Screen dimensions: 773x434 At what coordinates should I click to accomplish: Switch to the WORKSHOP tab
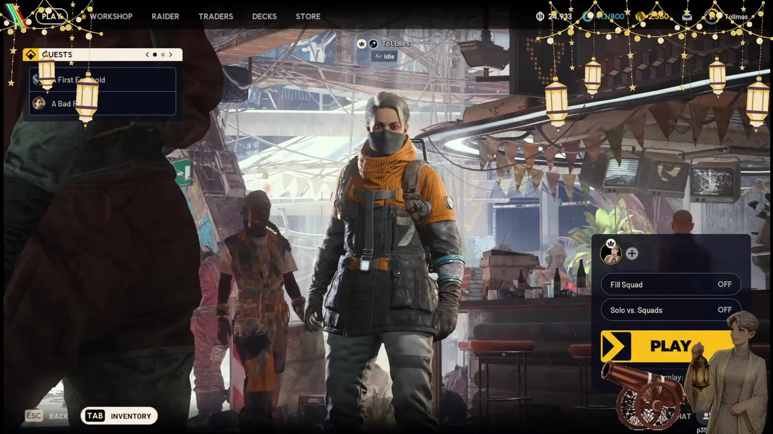coord(111,16)
